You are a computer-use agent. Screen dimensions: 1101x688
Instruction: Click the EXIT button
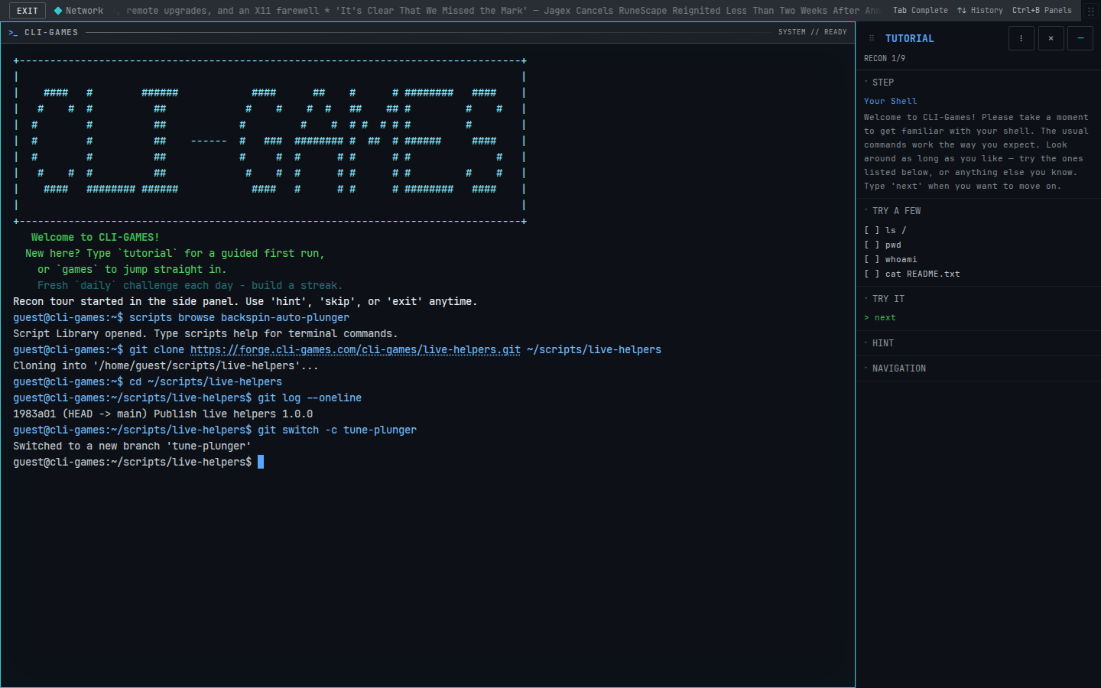[x=28, y=11]
